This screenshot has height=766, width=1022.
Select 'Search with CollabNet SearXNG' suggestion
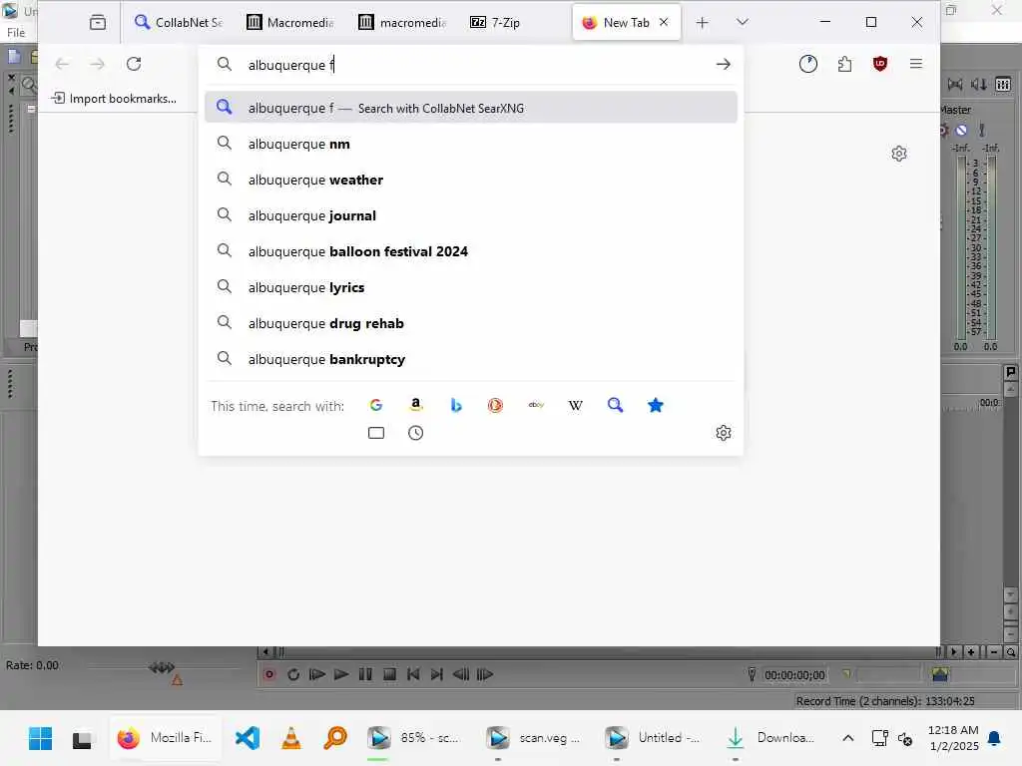[x=471, y=108]
